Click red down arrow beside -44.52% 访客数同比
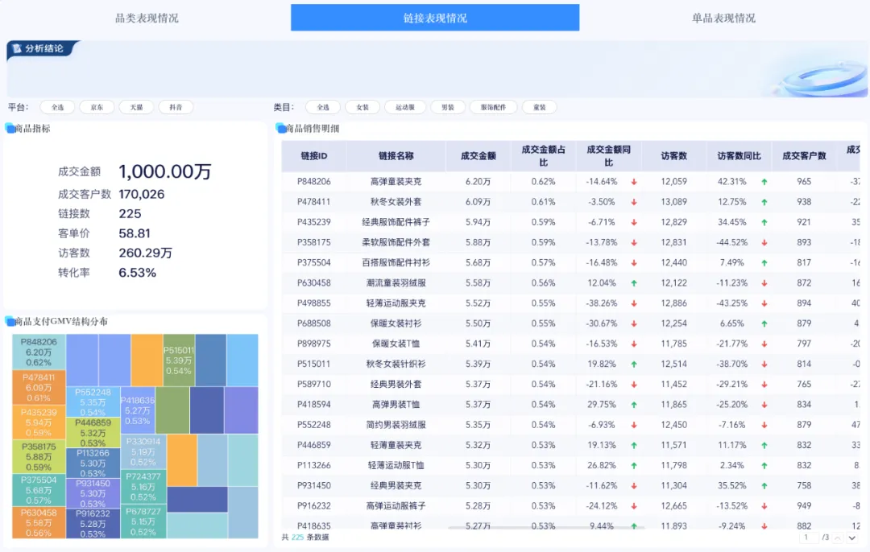This screenshot has width=870, height=552. (x=764, y=242)
